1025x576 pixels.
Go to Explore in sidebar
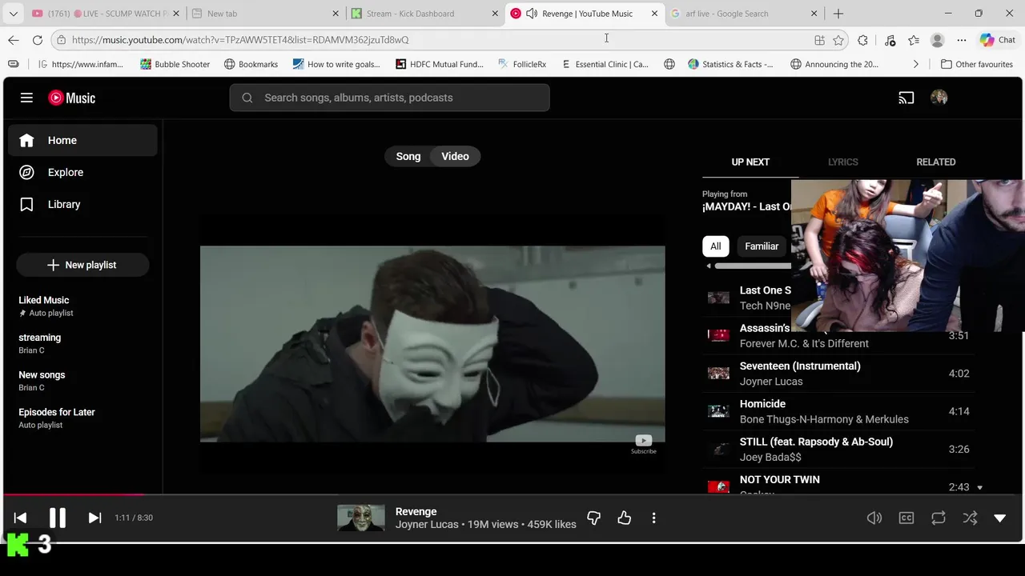[x=84, y=173]
